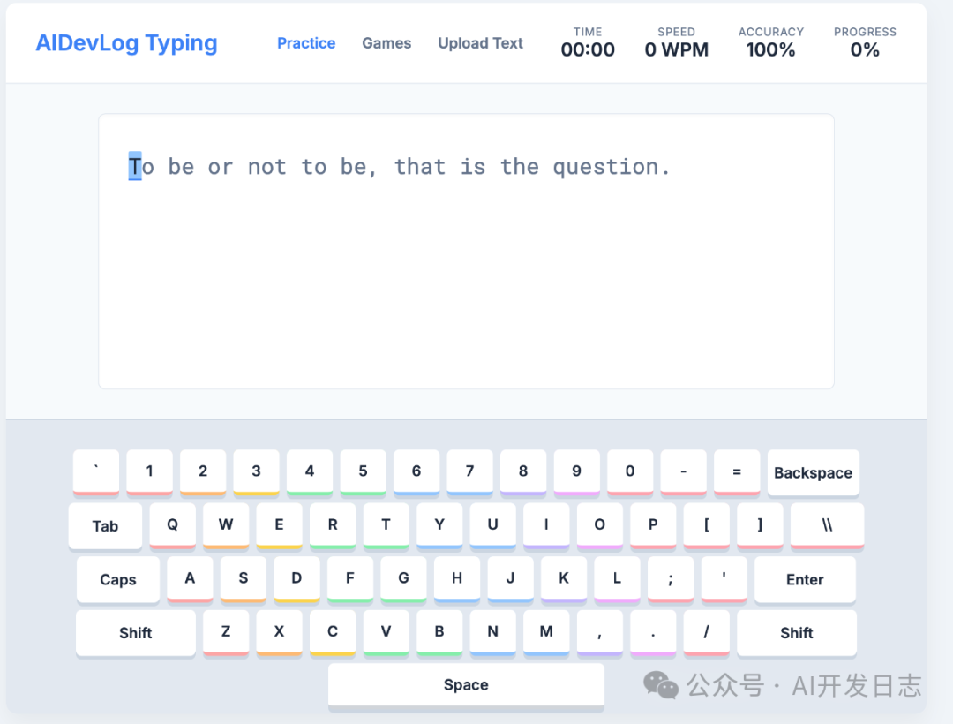Click the K key
Image resolution: width=953 pixels, height=724 pixels.
click(564, 579)
